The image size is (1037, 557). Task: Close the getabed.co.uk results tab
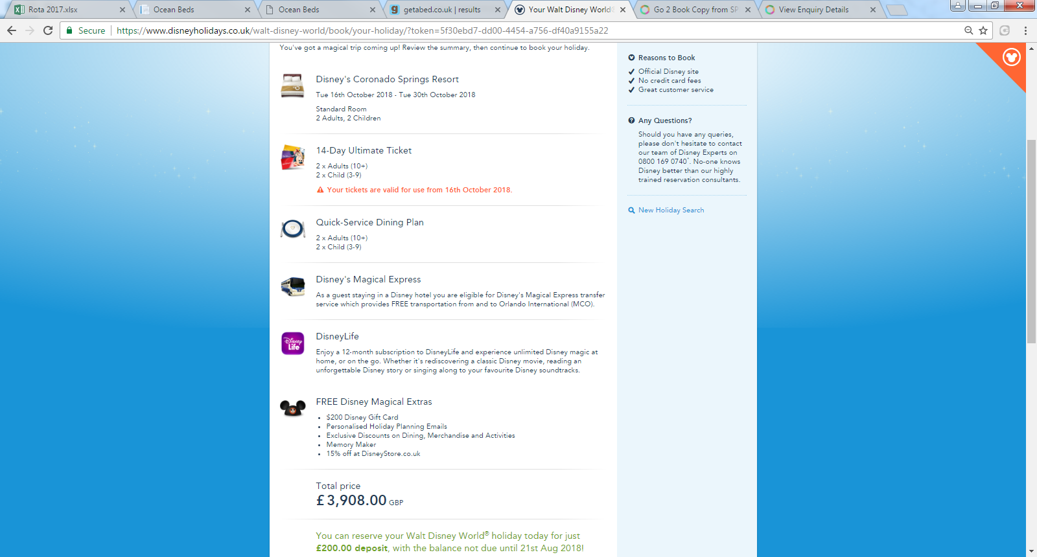tap(498, 10)
